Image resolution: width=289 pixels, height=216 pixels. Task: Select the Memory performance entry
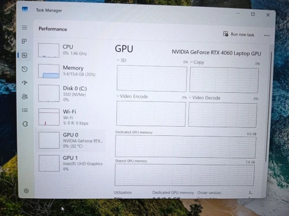pos(71,71)
